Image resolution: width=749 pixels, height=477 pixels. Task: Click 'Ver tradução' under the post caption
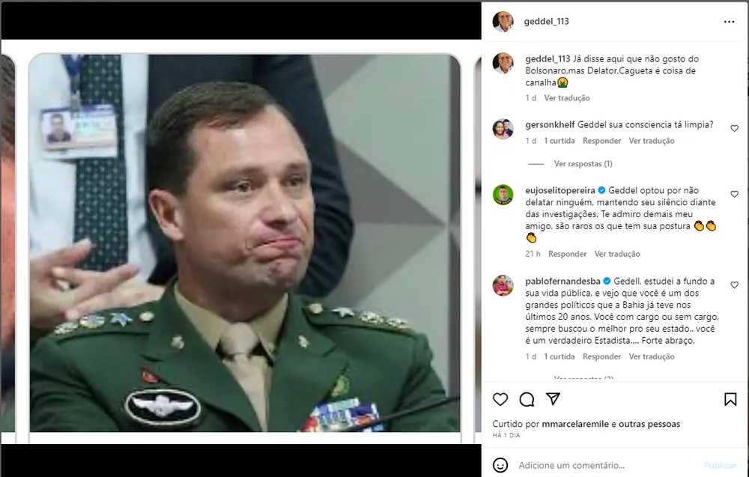[567, 98]
